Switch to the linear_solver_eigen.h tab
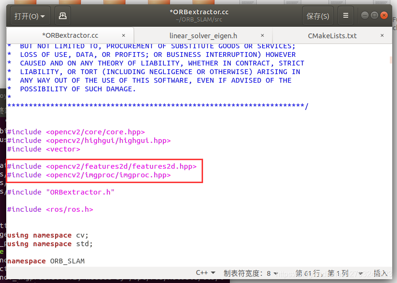397x283 pixels. click(203, 36)
